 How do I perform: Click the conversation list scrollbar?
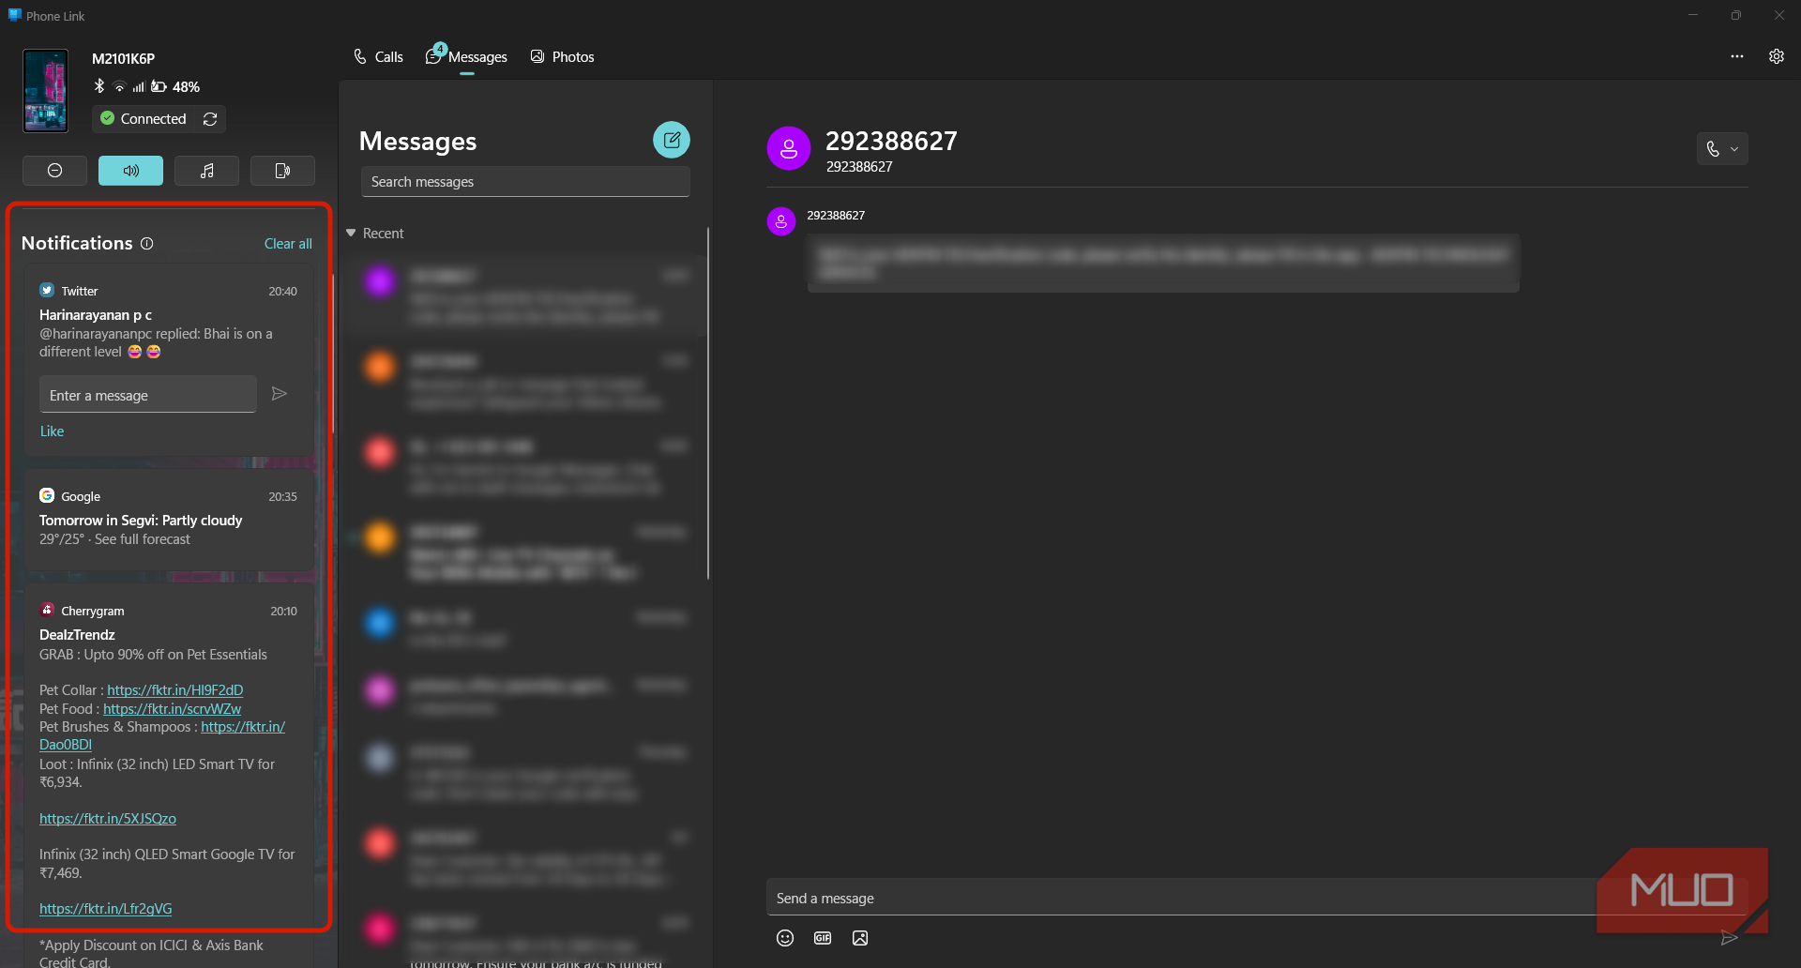(708, 403)
